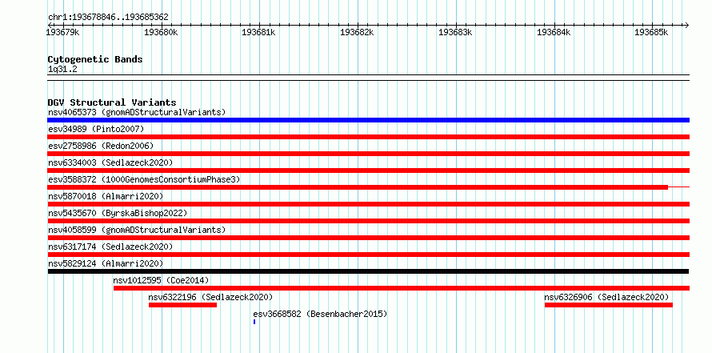
Task: Open the nsv5435670 (ByrskaBishop2022) label
Action: click(118, 213)
